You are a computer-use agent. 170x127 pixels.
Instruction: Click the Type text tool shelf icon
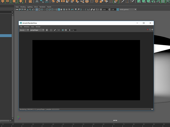(26, 1)
